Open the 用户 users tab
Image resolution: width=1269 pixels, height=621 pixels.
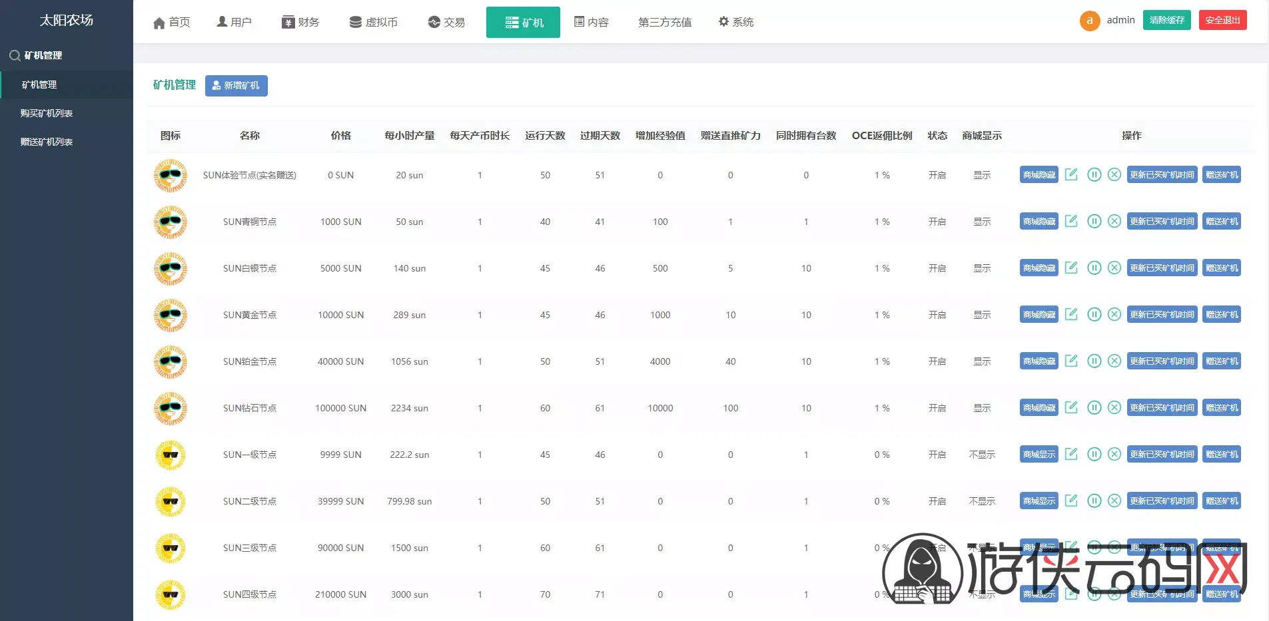click(x=234, y=23)
